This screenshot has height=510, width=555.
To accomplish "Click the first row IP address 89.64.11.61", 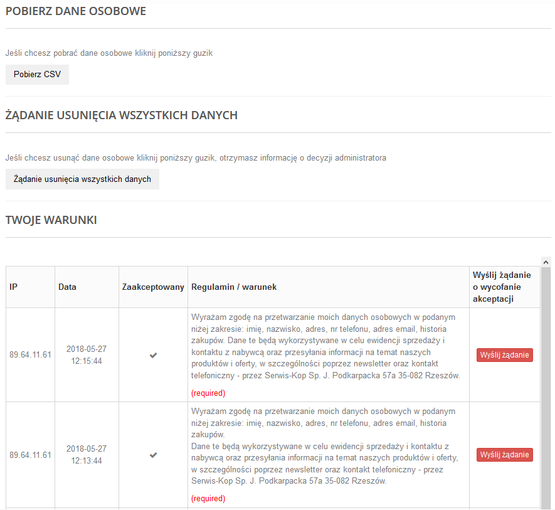I will click(31, 355).
